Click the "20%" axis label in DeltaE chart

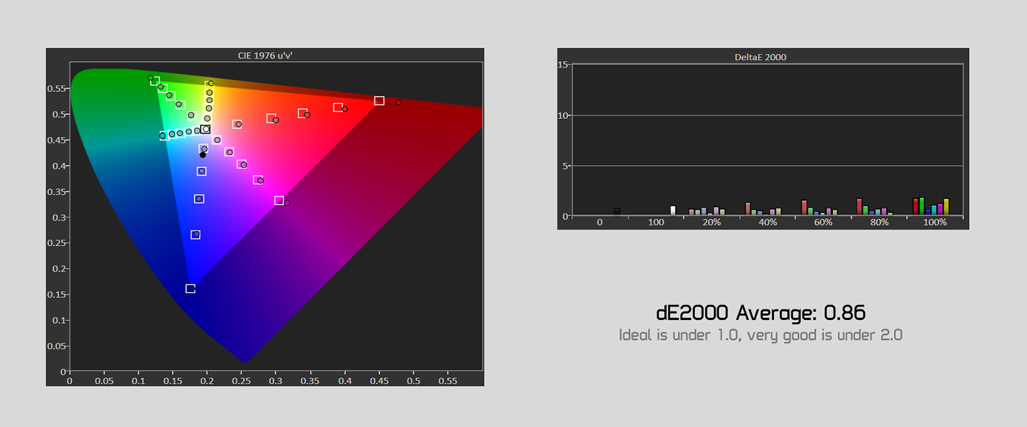point(712,223)
